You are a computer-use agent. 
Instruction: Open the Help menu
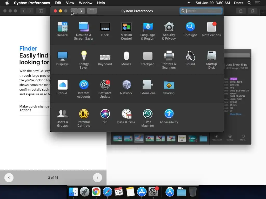(101, 3)
